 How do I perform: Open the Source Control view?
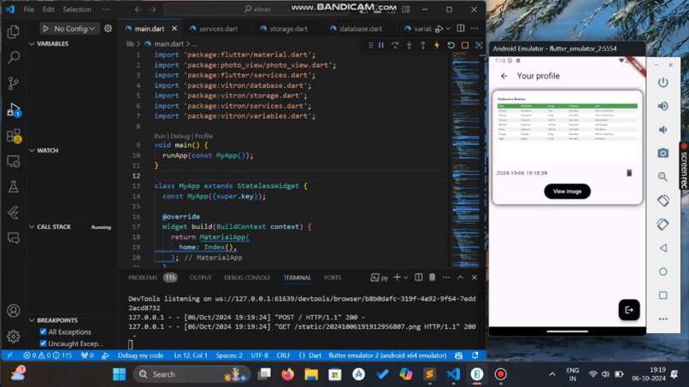[14, 83]
